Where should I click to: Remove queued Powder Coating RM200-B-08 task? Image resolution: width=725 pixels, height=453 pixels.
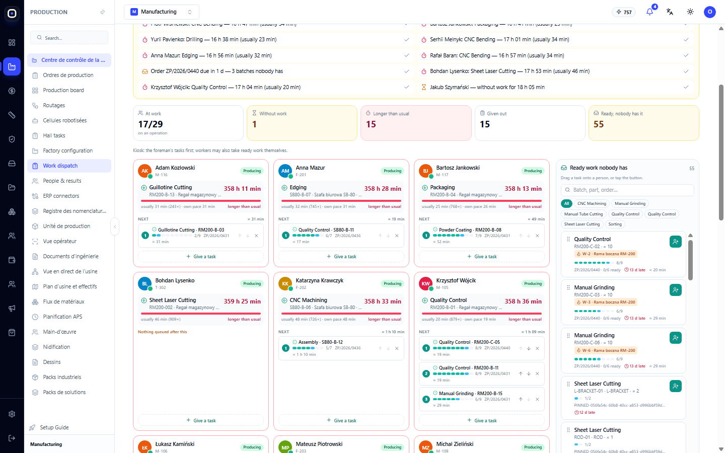click(x=537, y=236)
